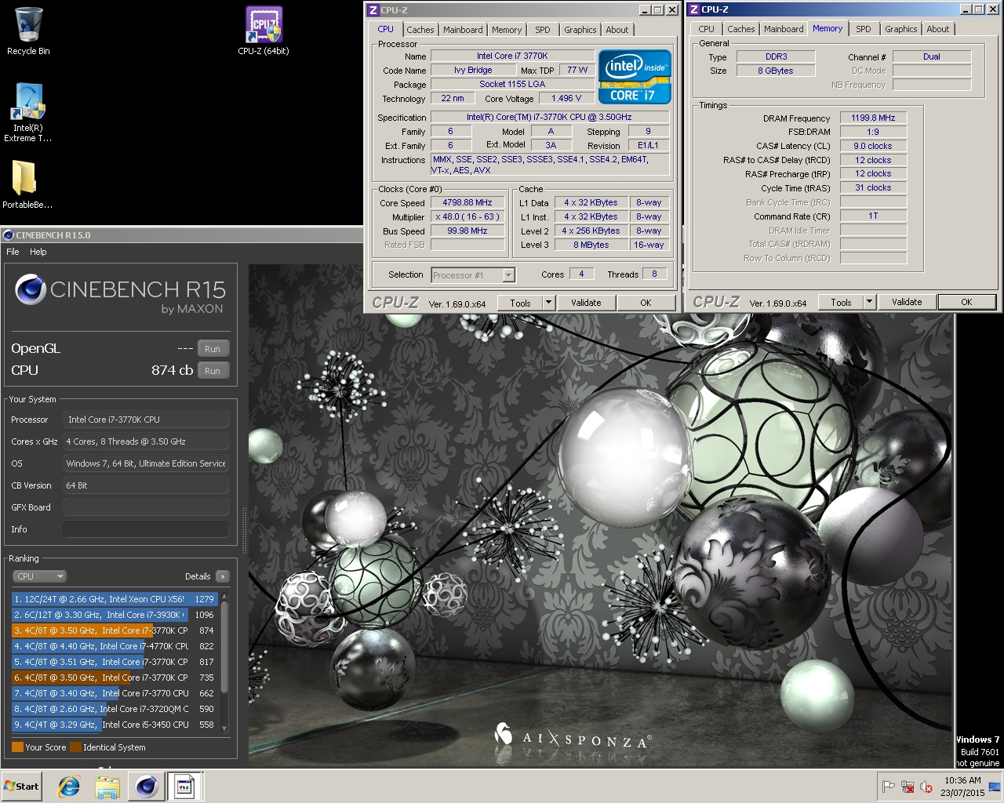Click the Action Center flag tray icon
Image resolution: width=1004 pixels, height=803 pixels.
pyautogui.click(x=889, y=787)
